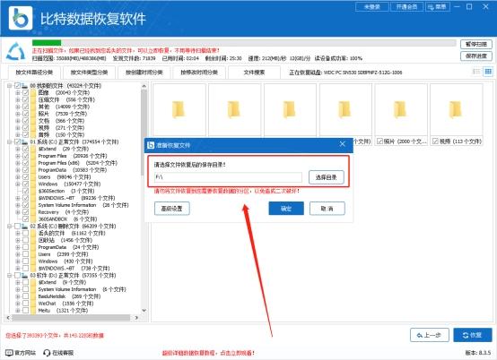
Task: Click the 暂停扫描 pause scan button
Action: coord(476,44)
